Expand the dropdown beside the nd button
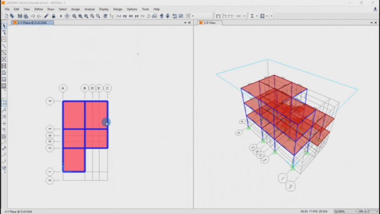This screenshot has width=380, height=214. (x=244, y=16)
